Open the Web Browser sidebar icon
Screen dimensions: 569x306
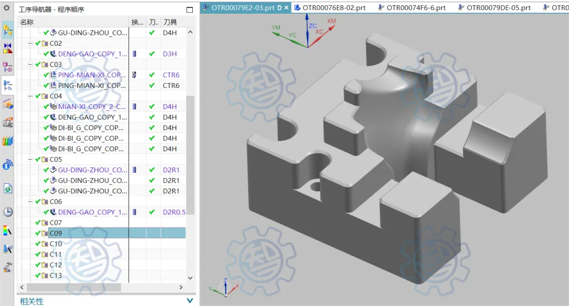[7, 189]
